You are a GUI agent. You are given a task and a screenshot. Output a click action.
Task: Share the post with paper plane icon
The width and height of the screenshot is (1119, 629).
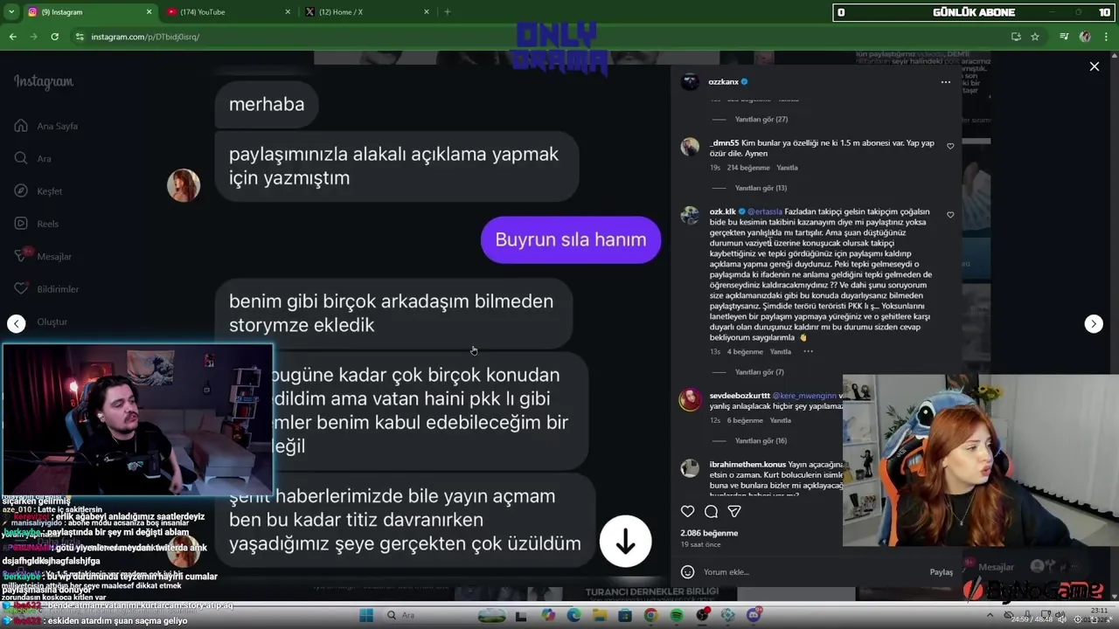[734, 511]
